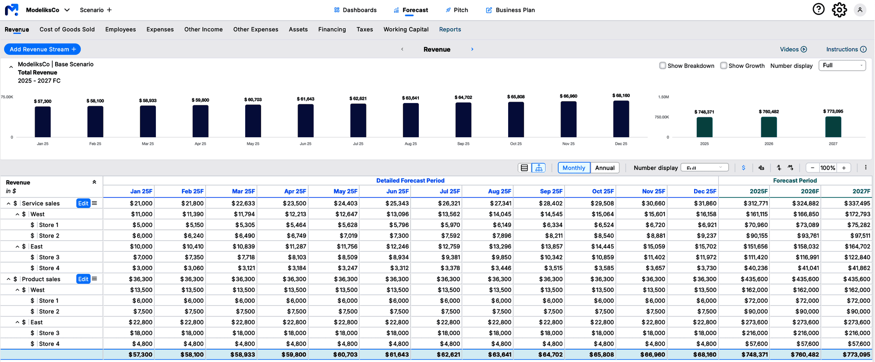Click the Add Revenue Stream button
Viewport: 875px width, 362px height.
point(42,49)
